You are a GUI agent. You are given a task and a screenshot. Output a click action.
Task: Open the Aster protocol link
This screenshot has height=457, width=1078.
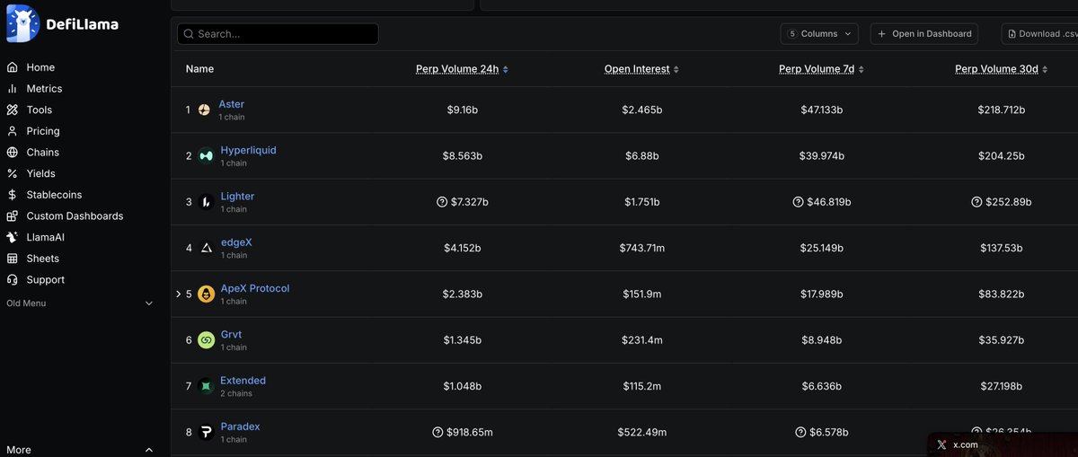232,104
